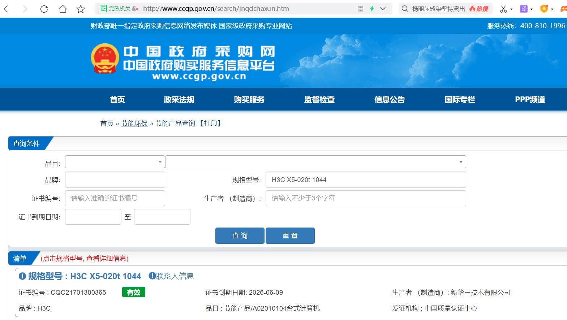567x320 pixels.
Task: Select the 证书编号：CQC21701300365 text
Action: click(63, 293)
